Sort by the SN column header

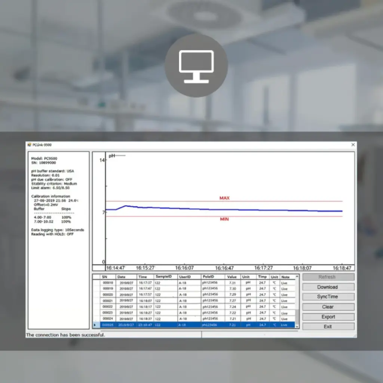105,277
